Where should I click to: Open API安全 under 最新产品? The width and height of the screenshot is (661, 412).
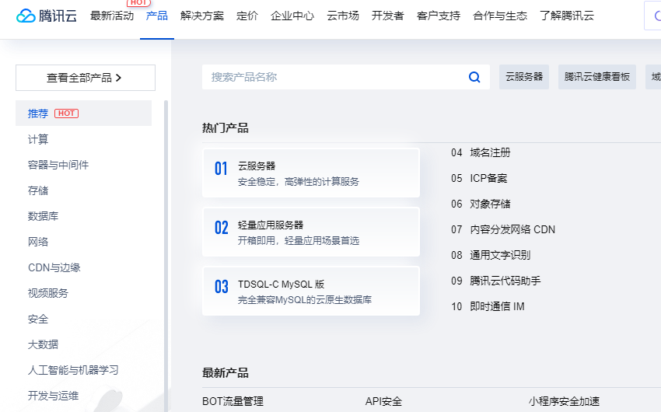tap(383, 401)
